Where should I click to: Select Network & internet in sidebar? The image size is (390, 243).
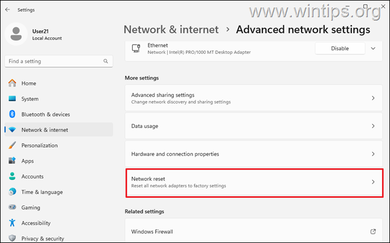coord(45,130)
